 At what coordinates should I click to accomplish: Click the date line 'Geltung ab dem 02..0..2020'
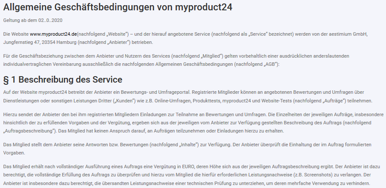(x=33, y=20)
